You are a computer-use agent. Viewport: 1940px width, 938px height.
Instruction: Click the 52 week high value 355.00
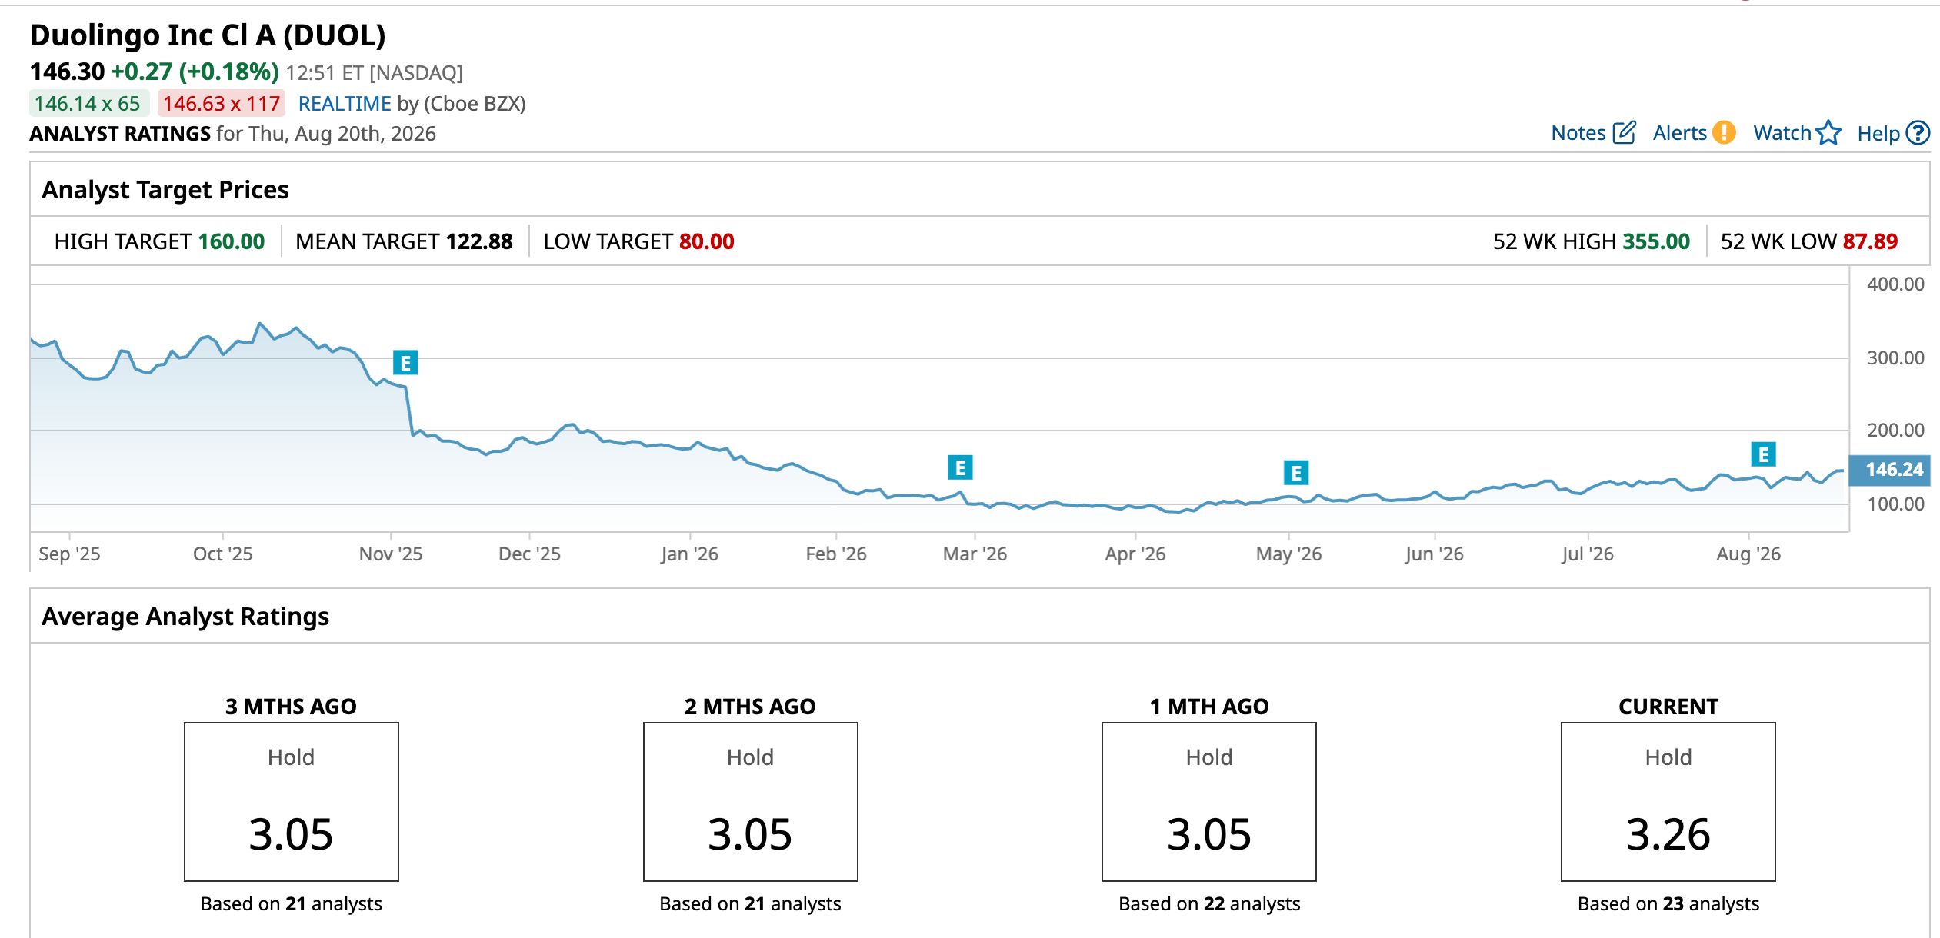tap(1656, 241)
